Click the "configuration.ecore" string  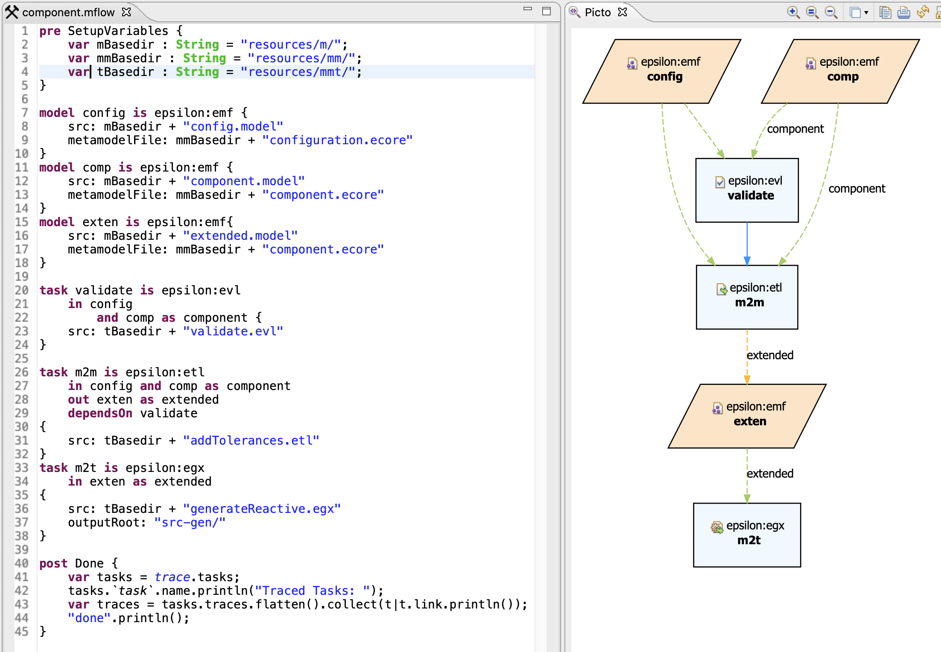337,140
